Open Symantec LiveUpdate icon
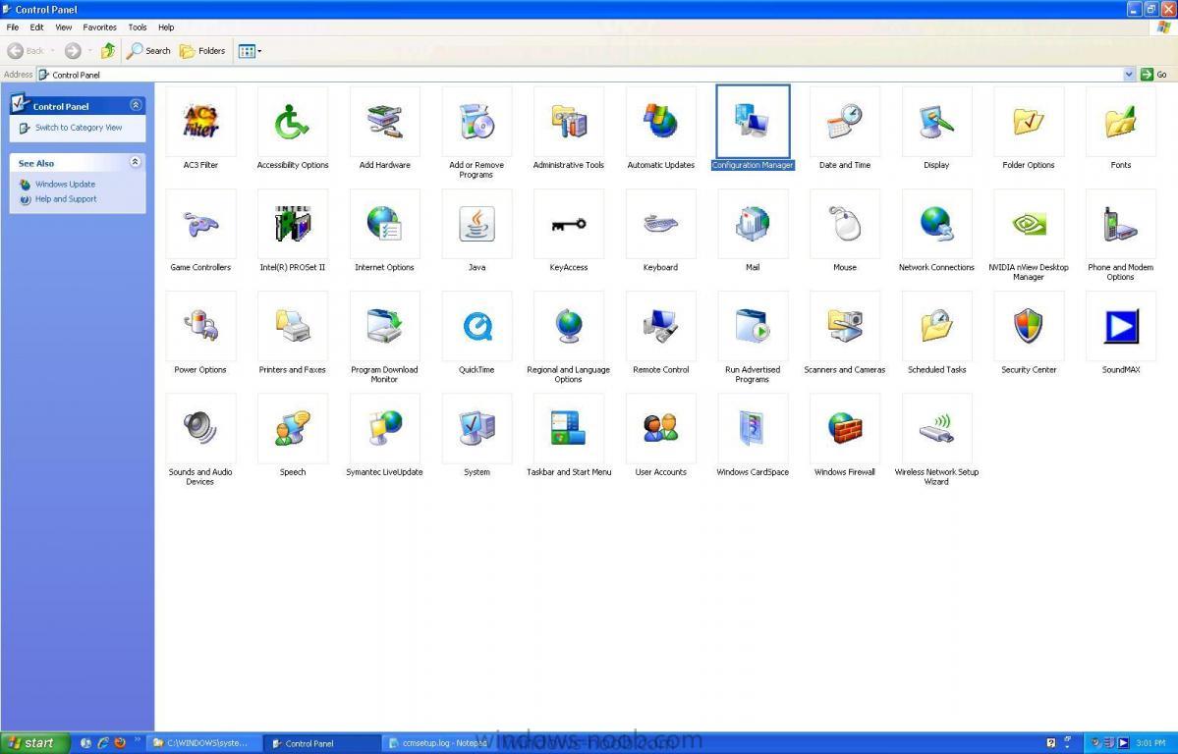The width and height of the screenshot is (1178, 754). [385, 429]
